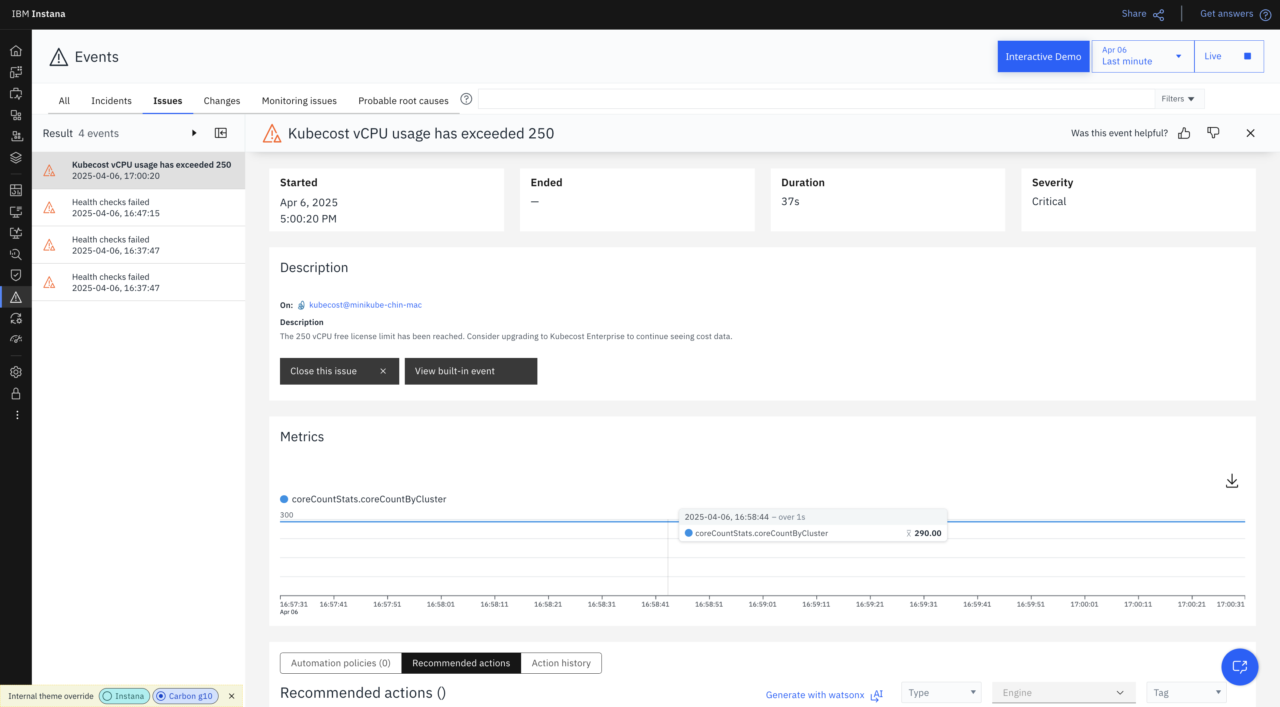This screenshot has width=1280, height=707.
Task: Click the Share icon in top bar
Action: click(1158, 14)
